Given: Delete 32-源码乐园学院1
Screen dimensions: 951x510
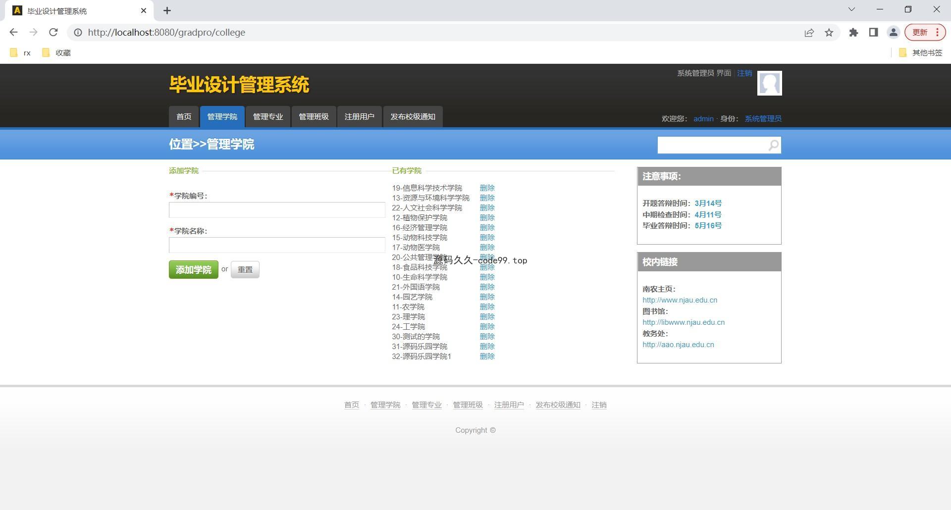Looking at the screenshot, I should [487, 357].
